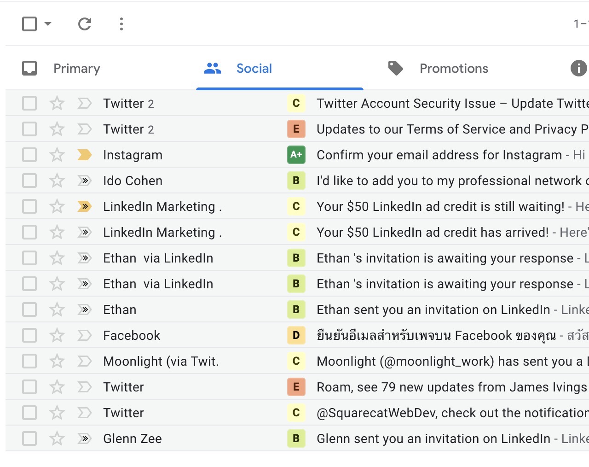Select the Moonlight email checkbox

pyautogui.click(x=29, y=361)
